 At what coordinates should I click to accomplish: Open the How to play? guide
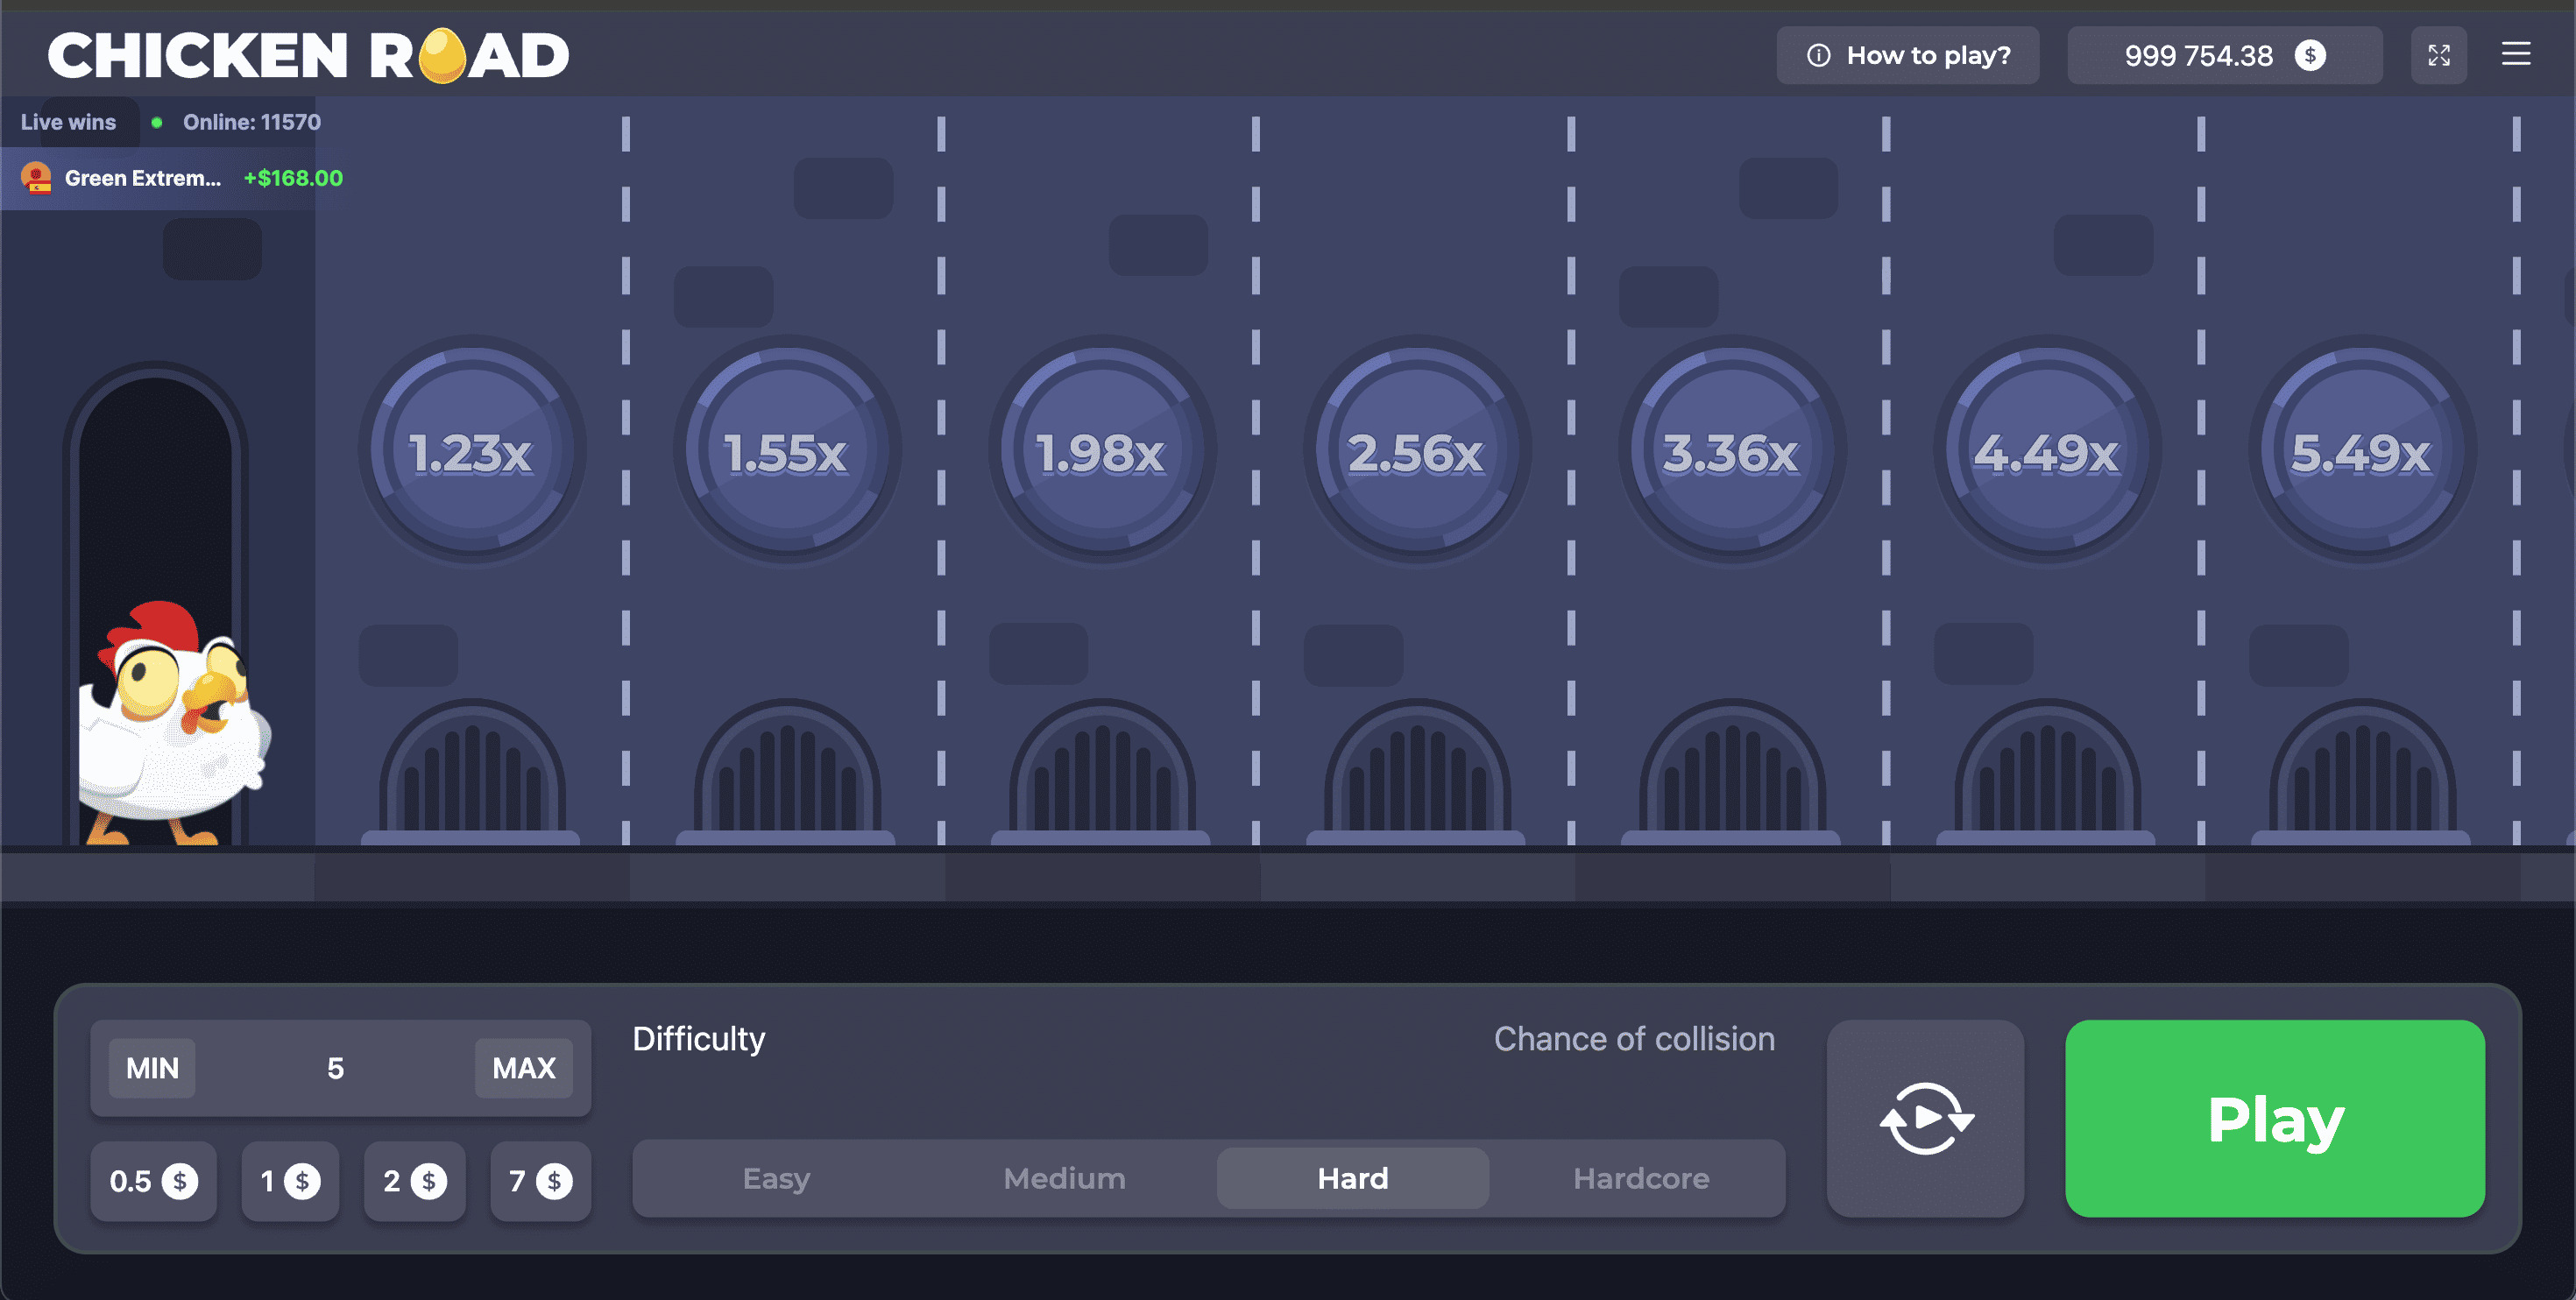point(1907,55)
